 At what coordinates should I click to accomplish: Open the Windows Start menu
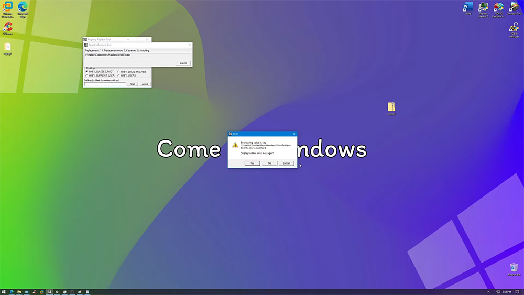coord(4,292)
